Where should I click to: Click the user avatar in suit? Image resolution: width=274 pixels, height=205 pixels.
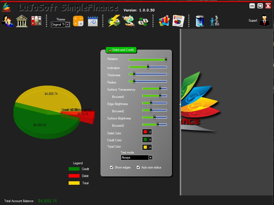(264, 20)
